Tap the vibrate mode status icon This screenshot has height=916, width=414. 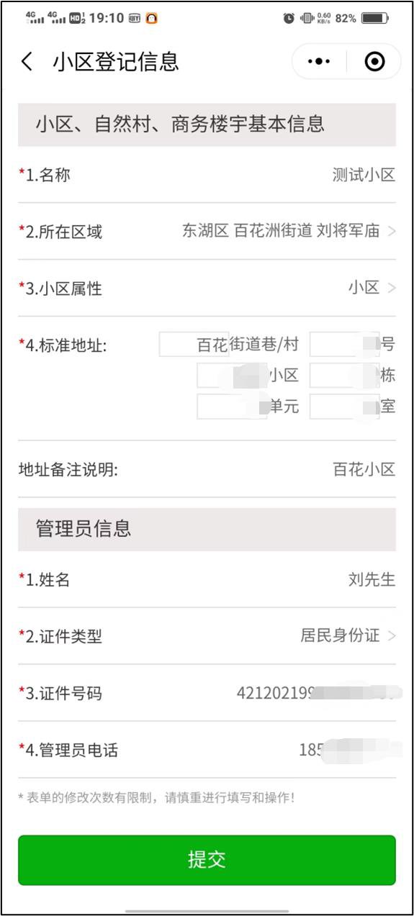click(x=307, y=18)
